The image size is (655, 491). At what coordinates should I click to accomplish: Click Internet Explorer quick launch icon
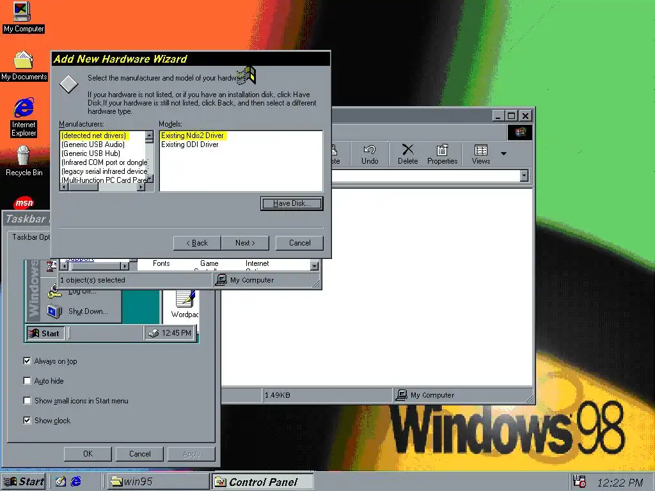[76, 481]
